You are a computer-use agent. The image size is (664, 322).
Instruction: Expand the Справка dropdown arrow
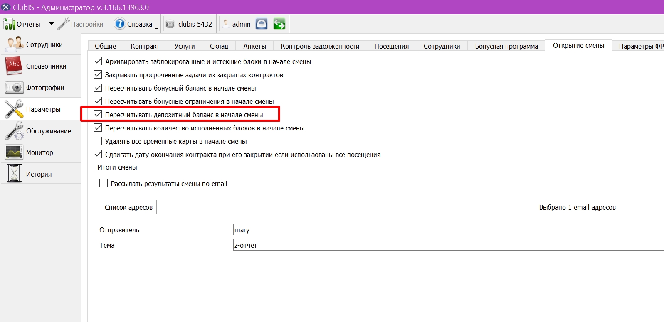[x=156, y=28]
